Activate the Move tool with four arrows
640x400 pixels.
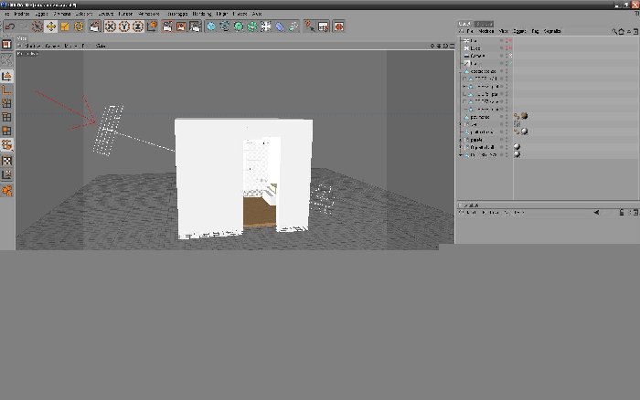pyautogui.click(x=51, y=26)
